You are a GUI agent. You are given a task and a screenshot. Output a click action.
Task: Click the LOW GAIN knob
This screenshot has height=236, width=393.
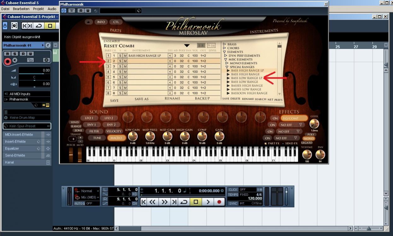[x=133, y=136]
